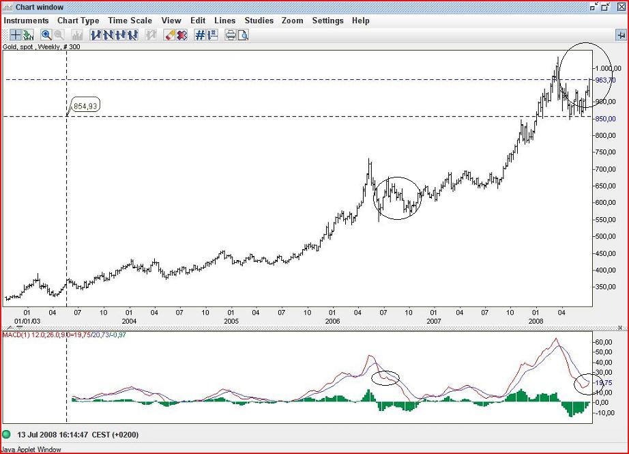Click the price scale icon beside the grid icon
The height and width of the screenshot is (454, 629).
pyautogui.click(x=212, y=36)
